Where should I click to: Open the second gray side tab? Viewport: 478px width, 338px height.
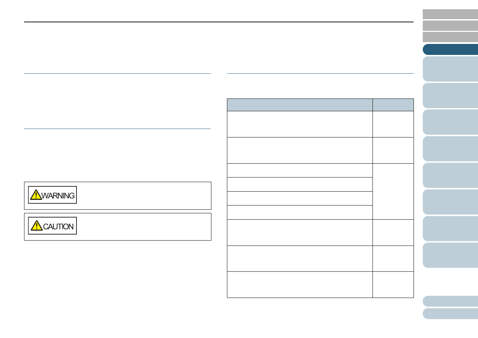click(450, 26)
